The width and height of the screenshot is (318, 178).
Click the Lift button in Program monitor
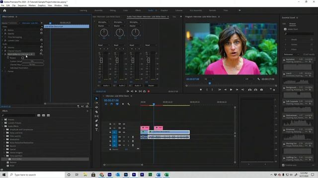point(250,89)
